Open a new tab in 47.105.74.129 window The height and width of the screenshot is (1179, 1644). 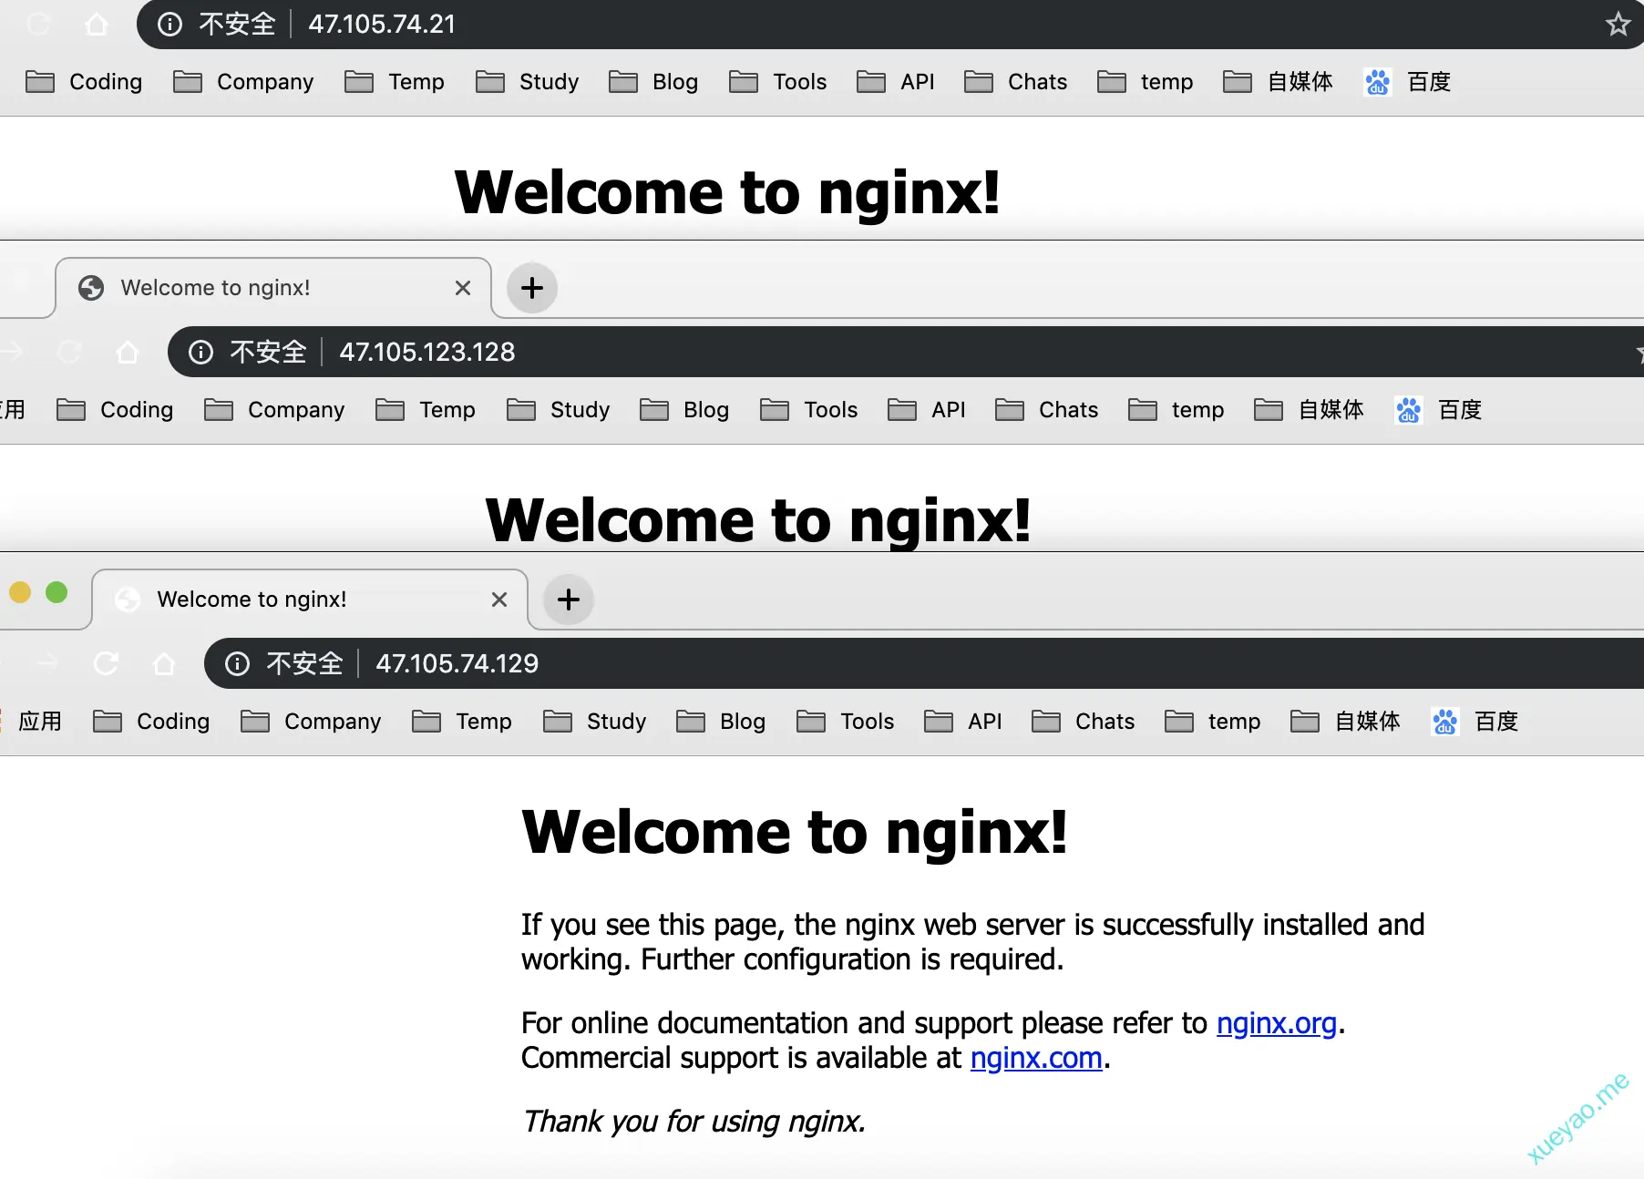(569, 600)
